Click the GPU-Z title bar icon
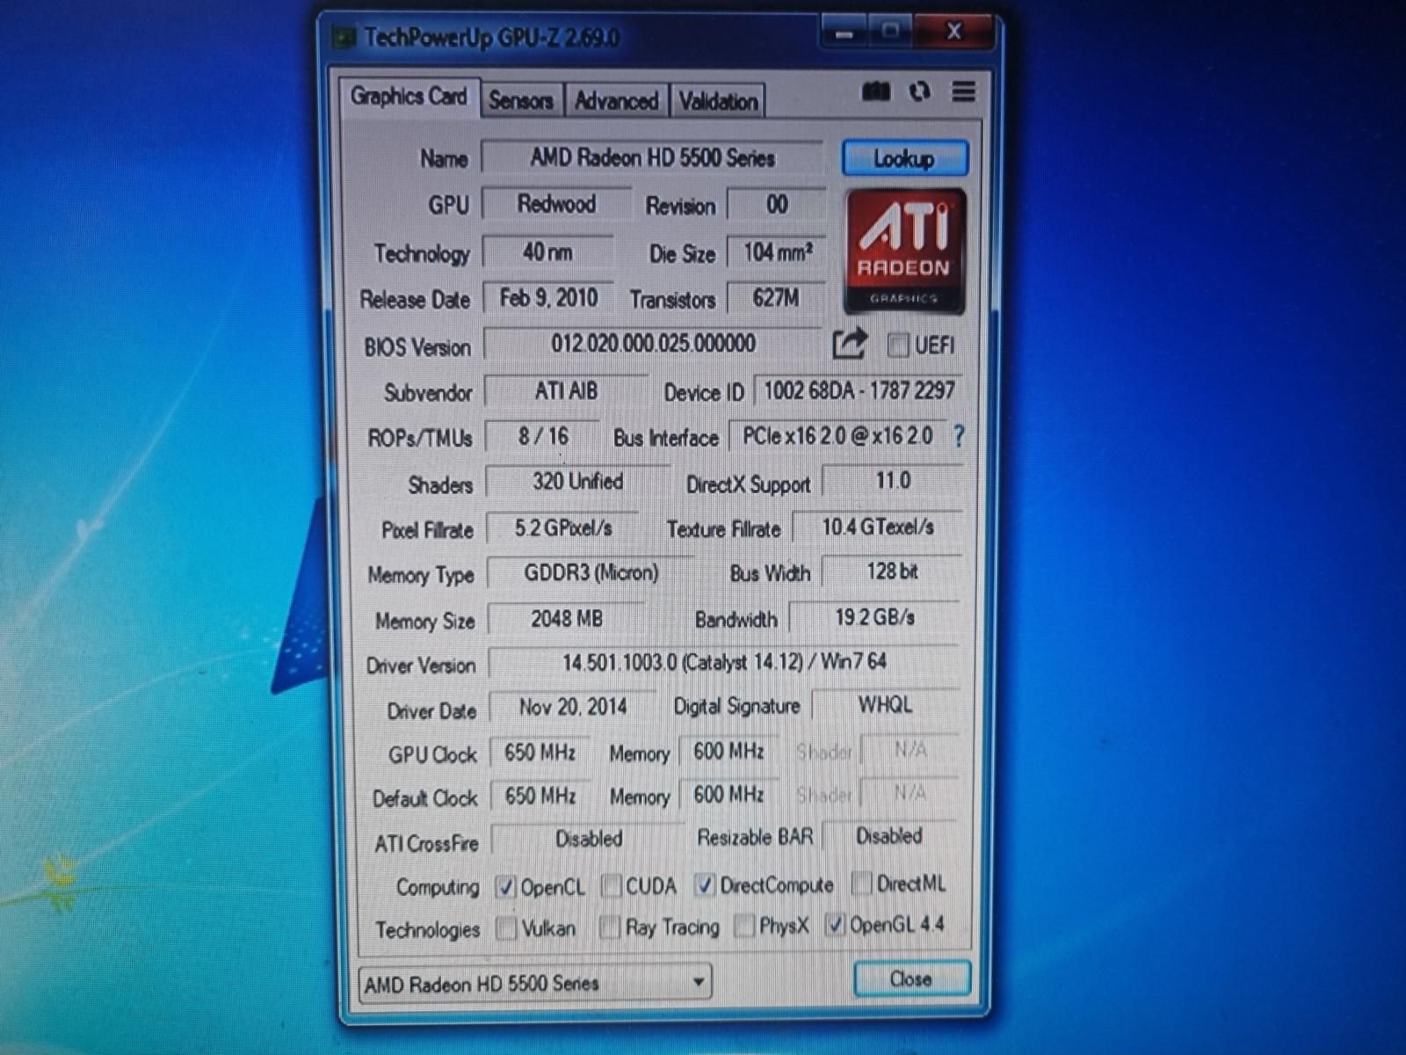1406x1055 pixels. [x=344, y=38]
